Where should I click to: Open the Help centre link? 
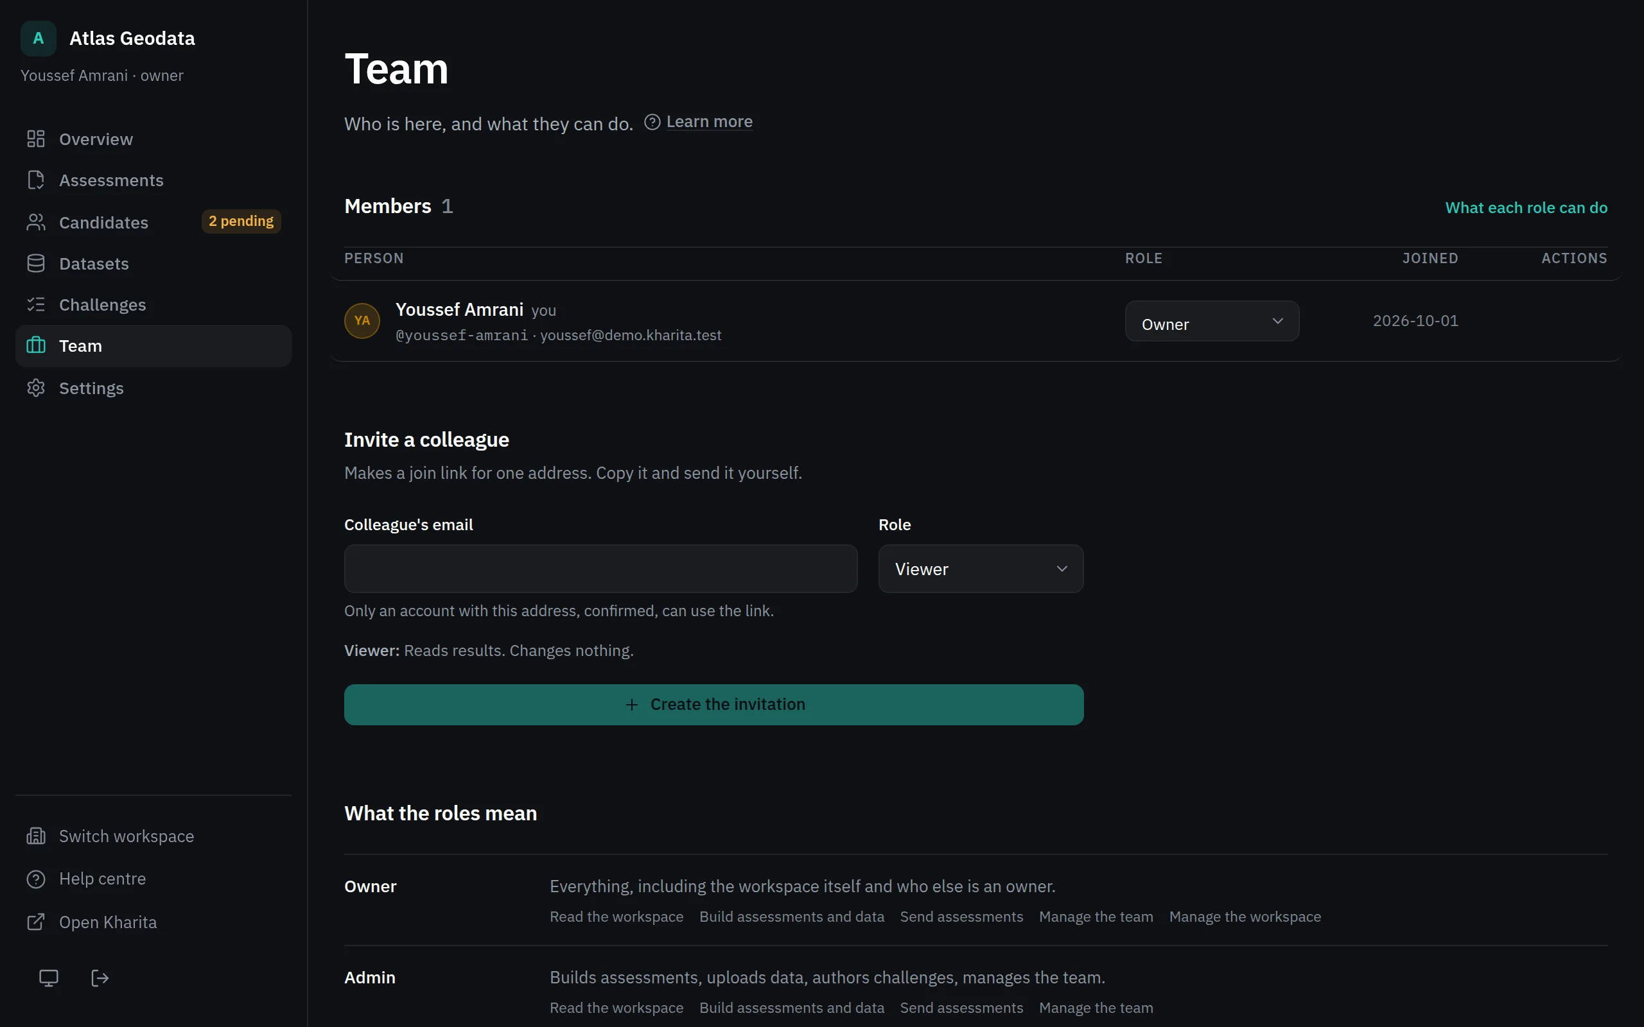coord(153,879)
